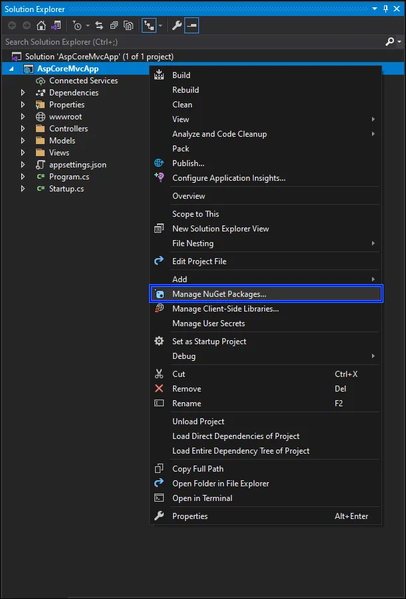Click the Switch Views icon

(x=149, y=25)
